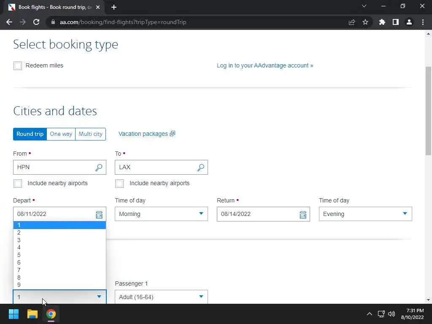The image size is (432, 324).
Task: Open Return date calendar picker
Action: [x=303, y=214]
